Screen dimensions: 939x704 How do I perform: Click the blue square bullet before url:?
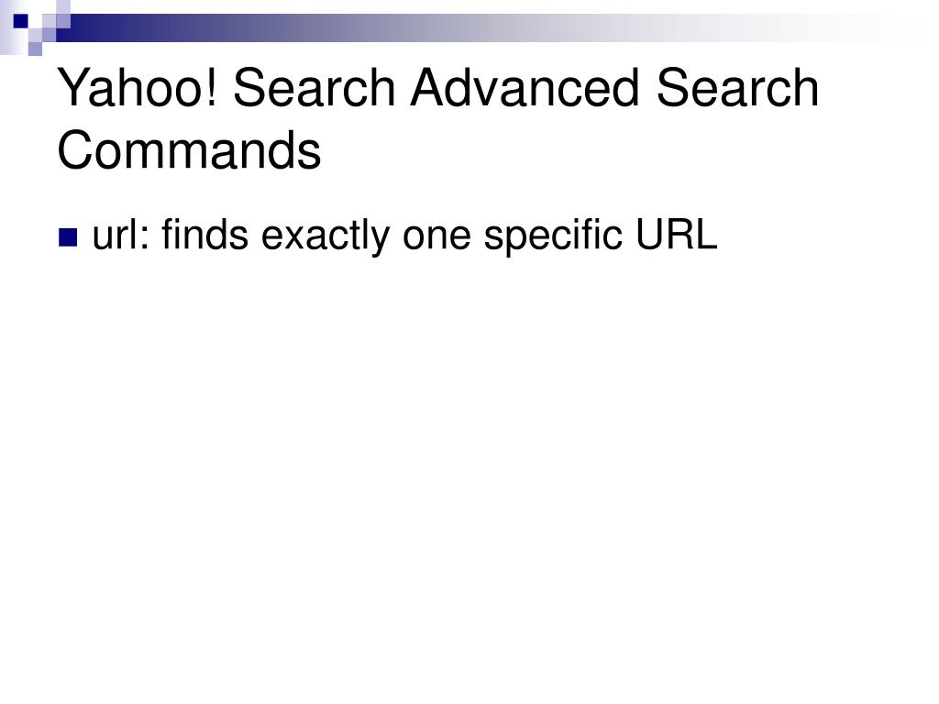pyautogui.click(x=68, y=237)
